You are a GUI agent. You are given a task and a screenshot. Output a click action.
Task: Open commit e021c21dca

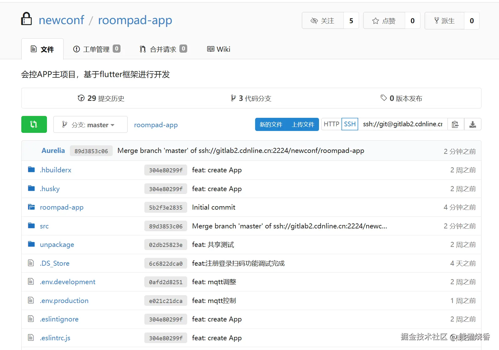(x=166, y=301)
